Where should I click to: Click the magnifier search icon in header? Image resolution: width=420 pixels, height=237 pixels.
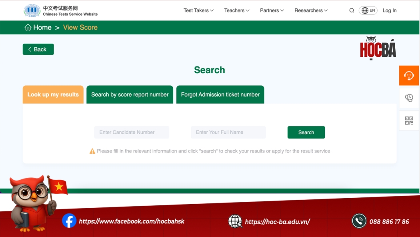pyautogui.click(x=352, y=10)
